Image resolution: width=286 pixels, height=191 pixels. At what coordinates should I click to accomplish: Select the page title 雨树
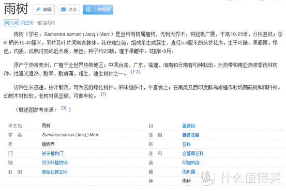coord(16,9)
